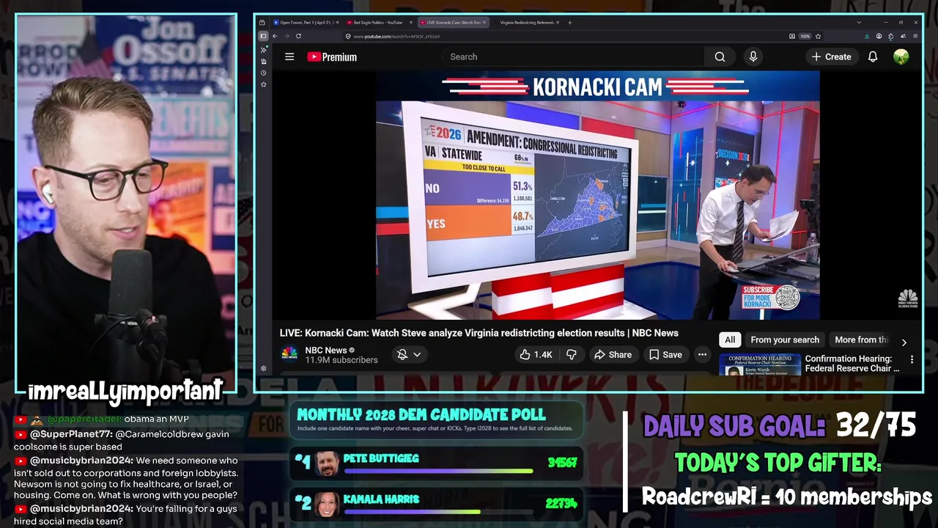Open the browser application menu
Image resolution: width=938 pixels, height=528 pixels.
[x=915, y=36]
